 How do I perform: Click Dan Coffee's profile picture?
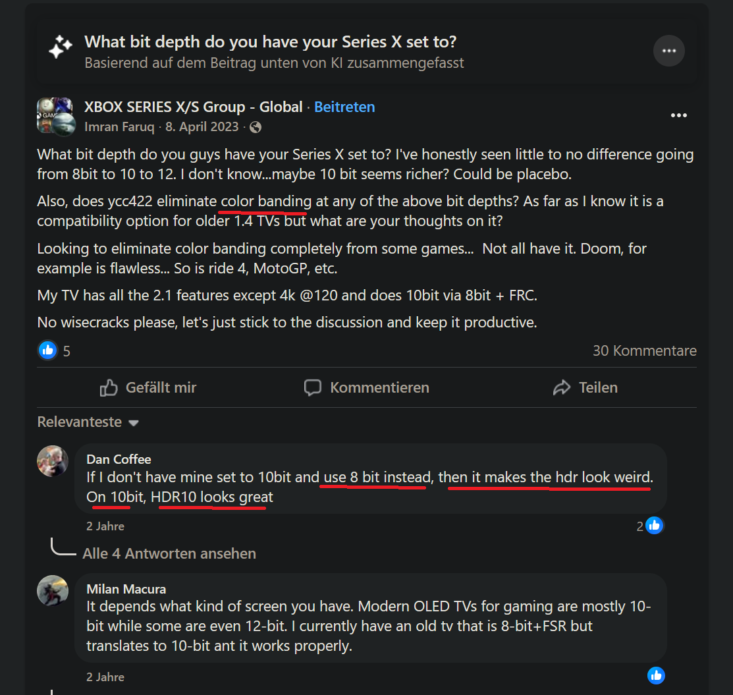53,461
